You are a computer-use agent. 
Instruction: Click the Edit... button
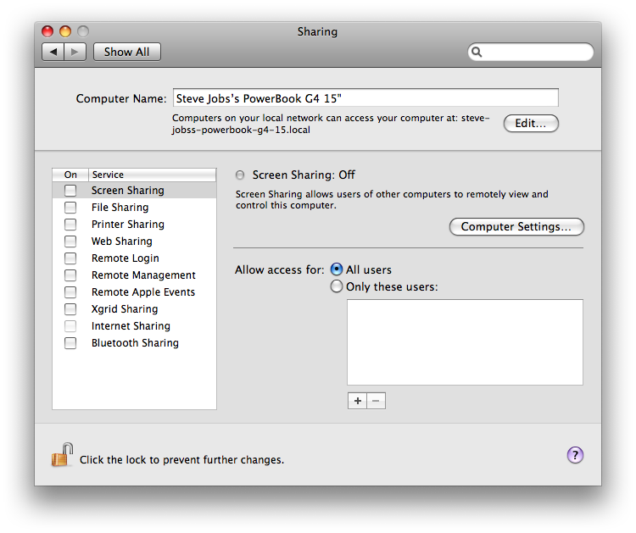pyautogui.click(x=531, y=123)
